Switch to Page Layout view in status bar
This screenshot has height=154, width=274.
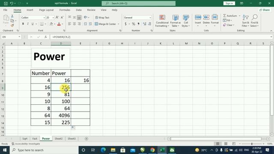click(x=226, y=144)
